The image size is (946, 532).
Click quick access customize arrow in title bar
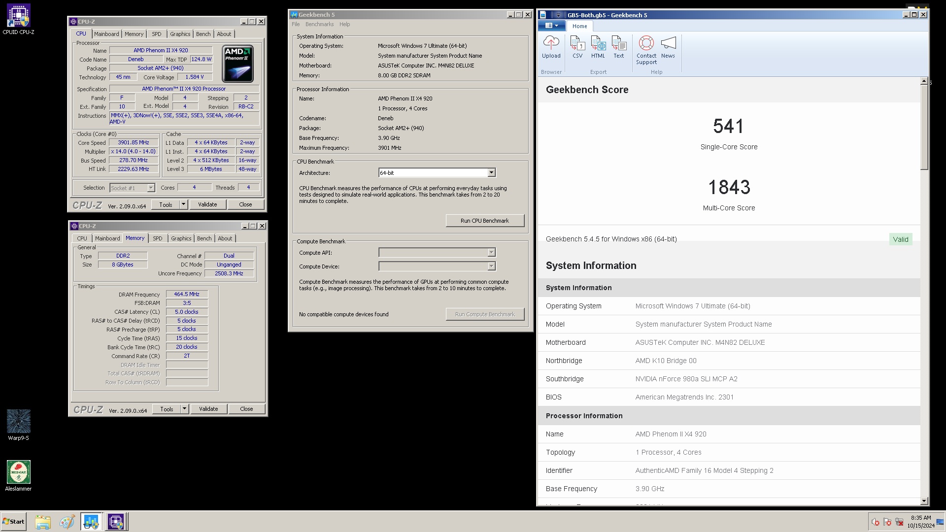[x=558, y=15]
